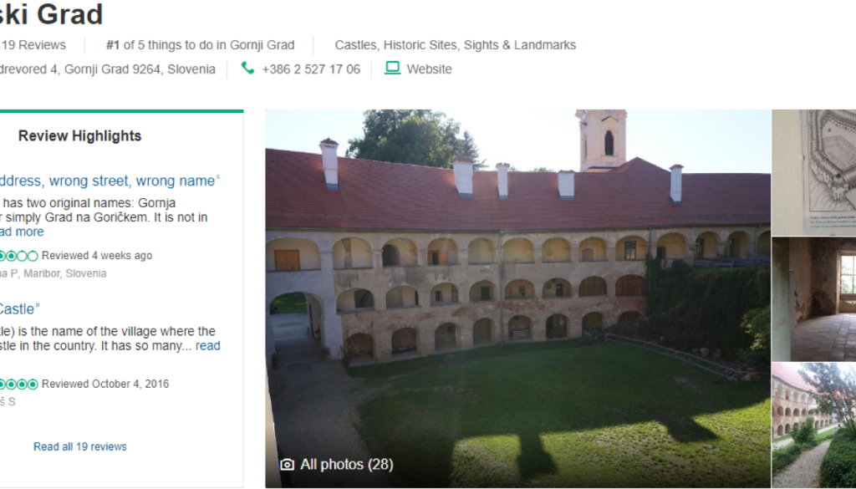Viewport: 856px width, 489px height.
Task: Open the interior room photo thumbnail
Action: (x=814, y=299)
